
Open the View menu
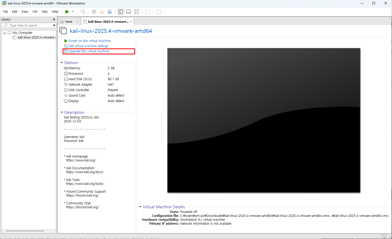[25, 12]
